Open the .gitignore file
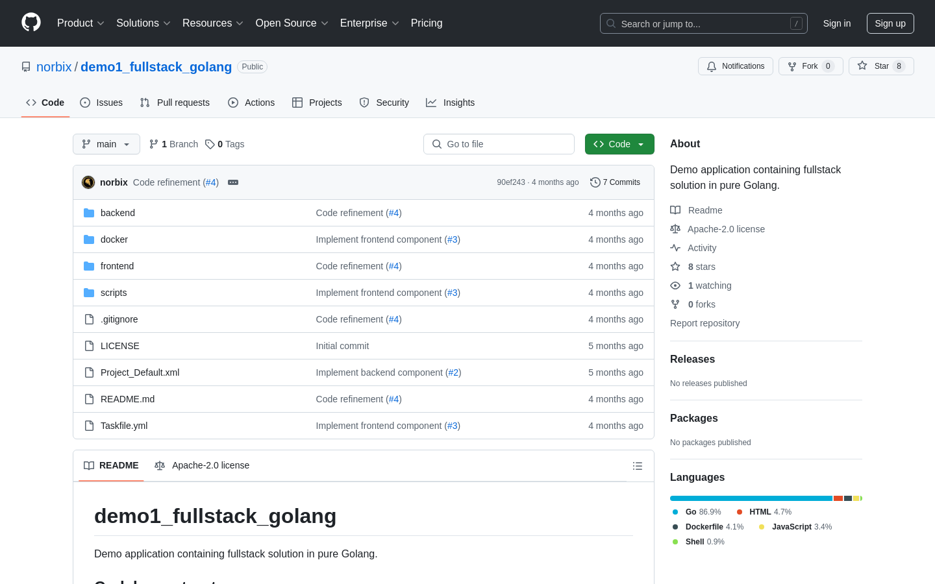Viewport: 935px width, 584px height. click(119, 319)
